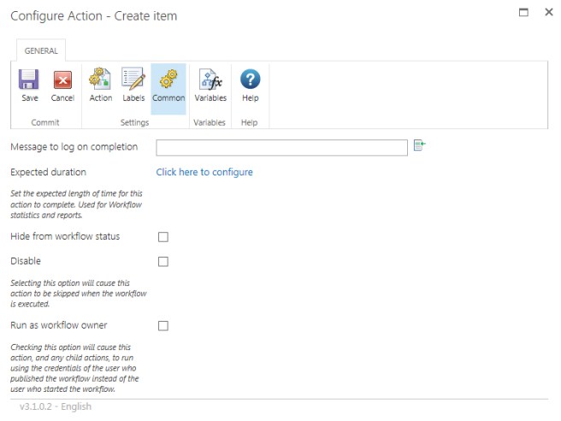Click the Expected duration label
The height and width of the screenshot is (421, 561).
point(48,172)
